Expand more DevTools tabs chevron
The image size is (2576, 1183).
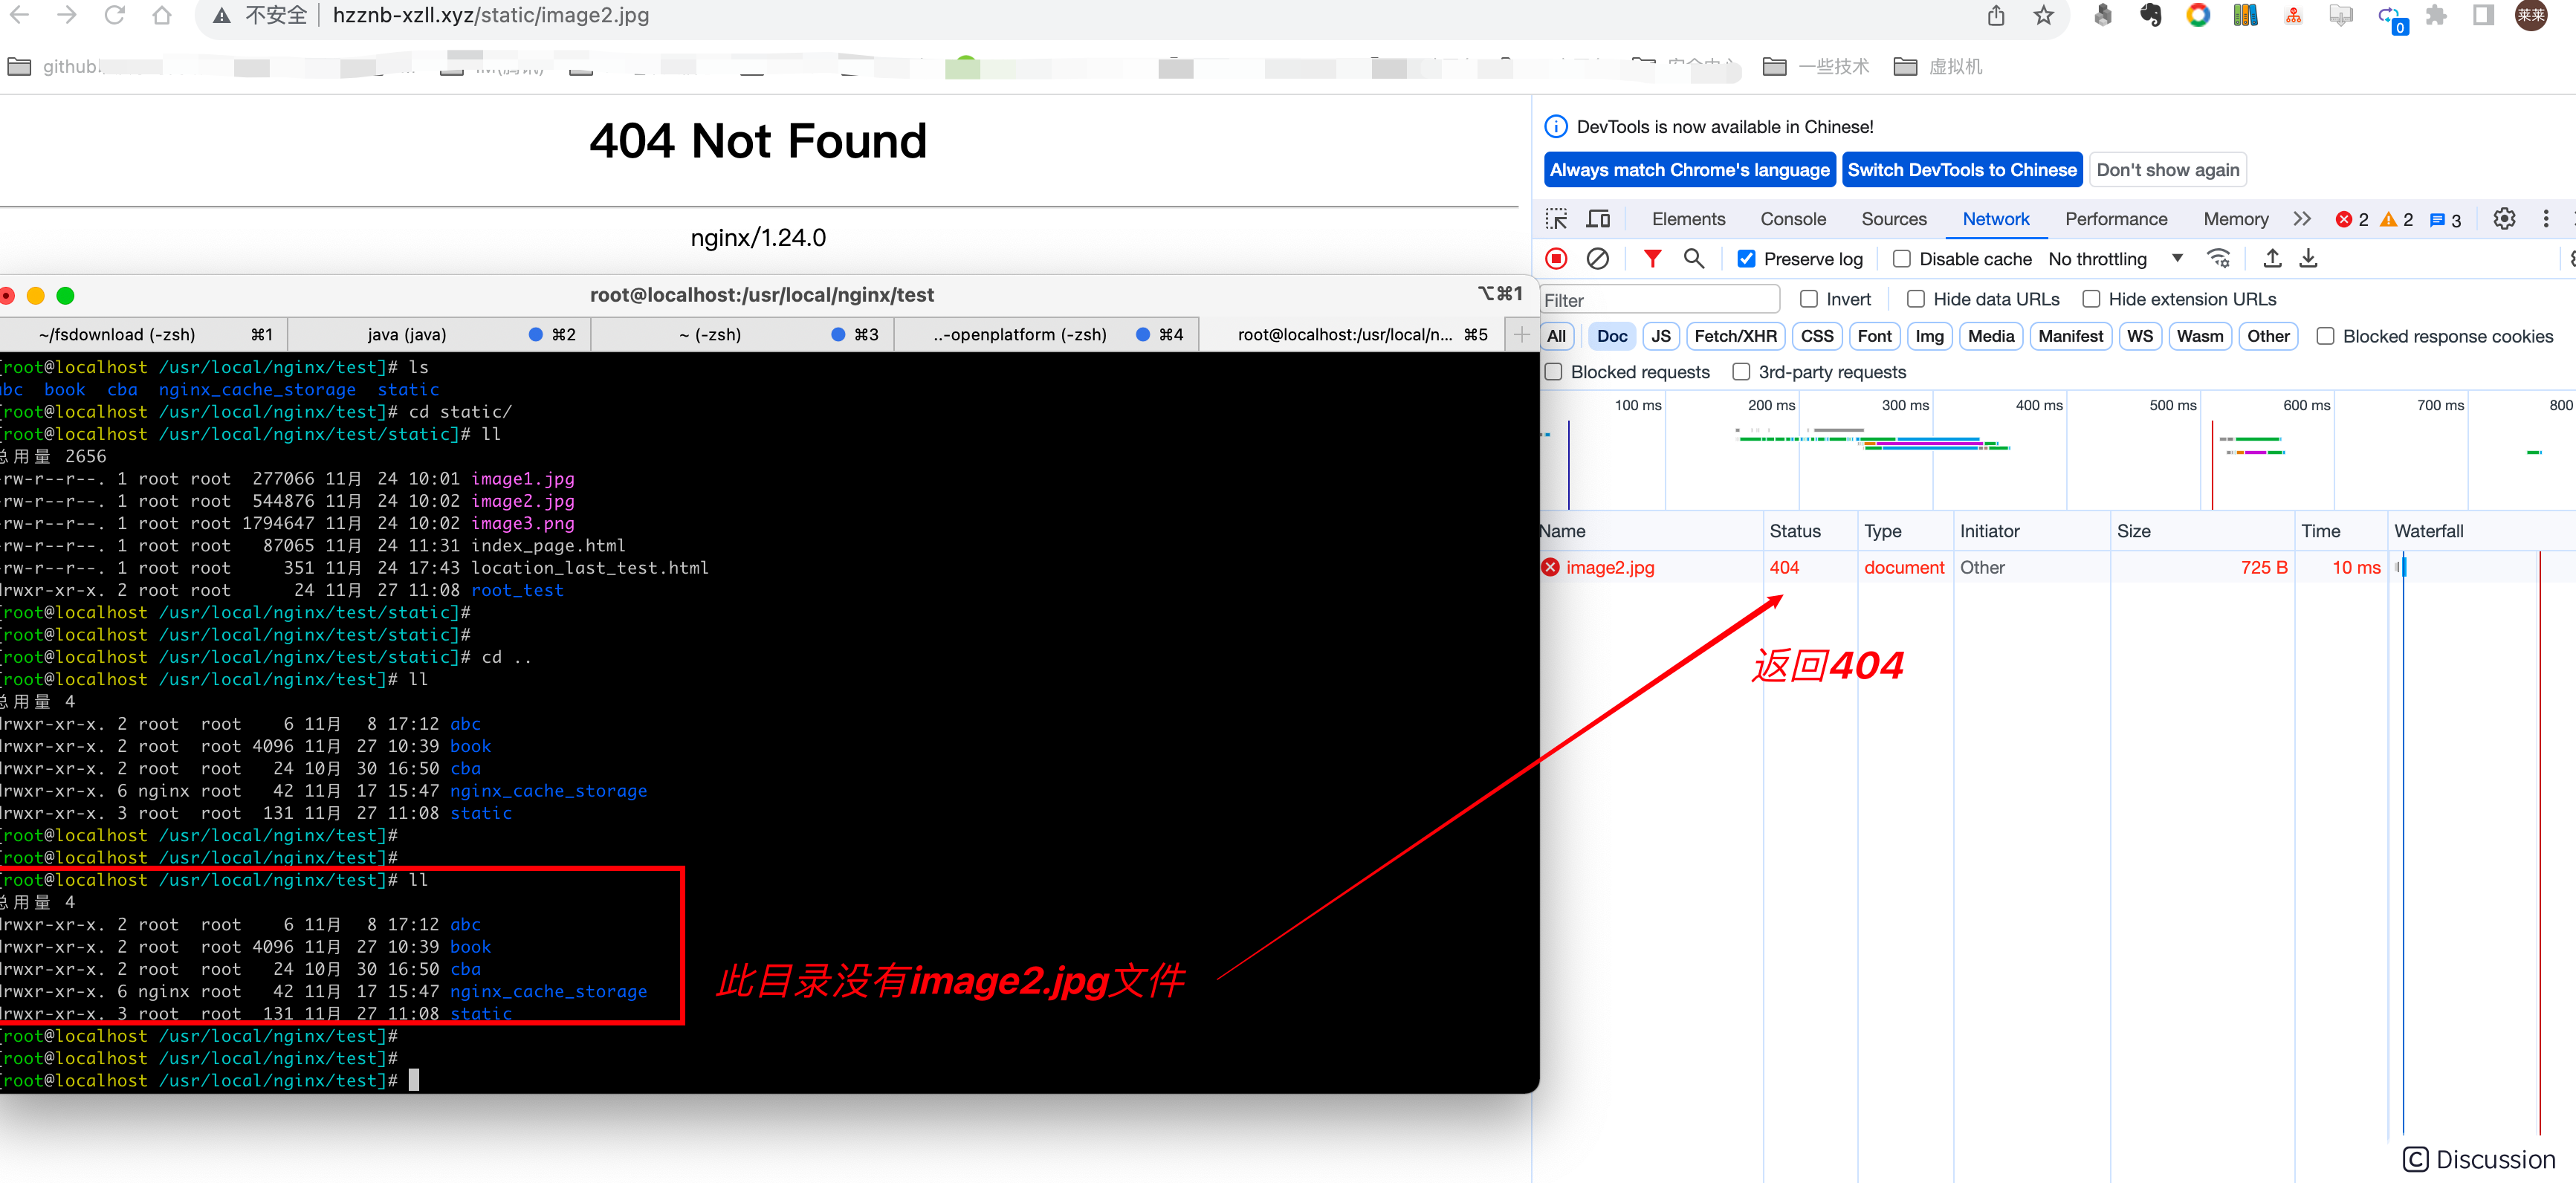coord(2302,219)
